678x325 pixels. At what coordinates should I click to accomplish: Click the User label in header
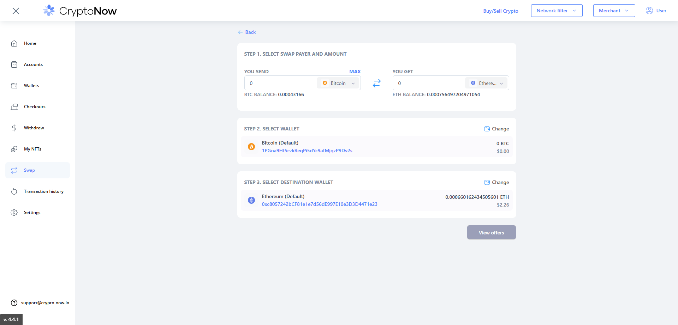pyautogui.click(x=661, y=11)
